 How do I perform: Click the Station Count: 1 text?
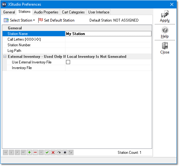(130, 153)
